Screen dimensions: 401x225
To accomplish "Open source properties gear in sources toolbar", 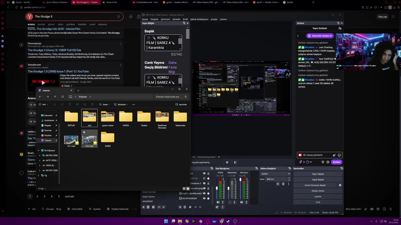I will [x=190, y=207].
